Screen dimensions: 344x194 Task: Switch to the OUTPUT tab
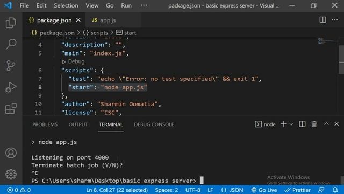pyautogui.click(x=78, y=124)
